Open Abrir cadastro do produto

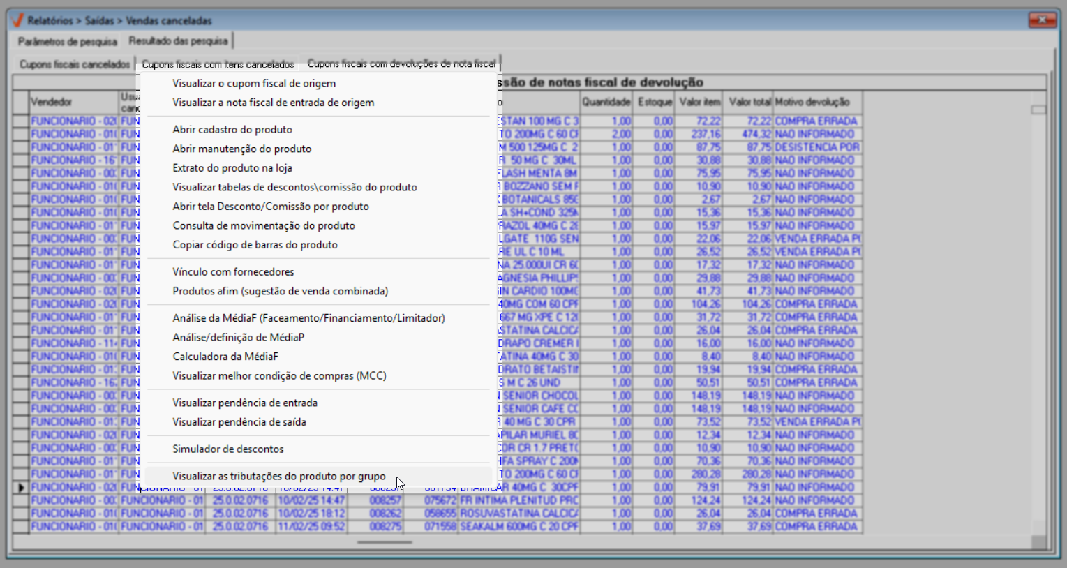pyautogui.click(x=232, y=130)
